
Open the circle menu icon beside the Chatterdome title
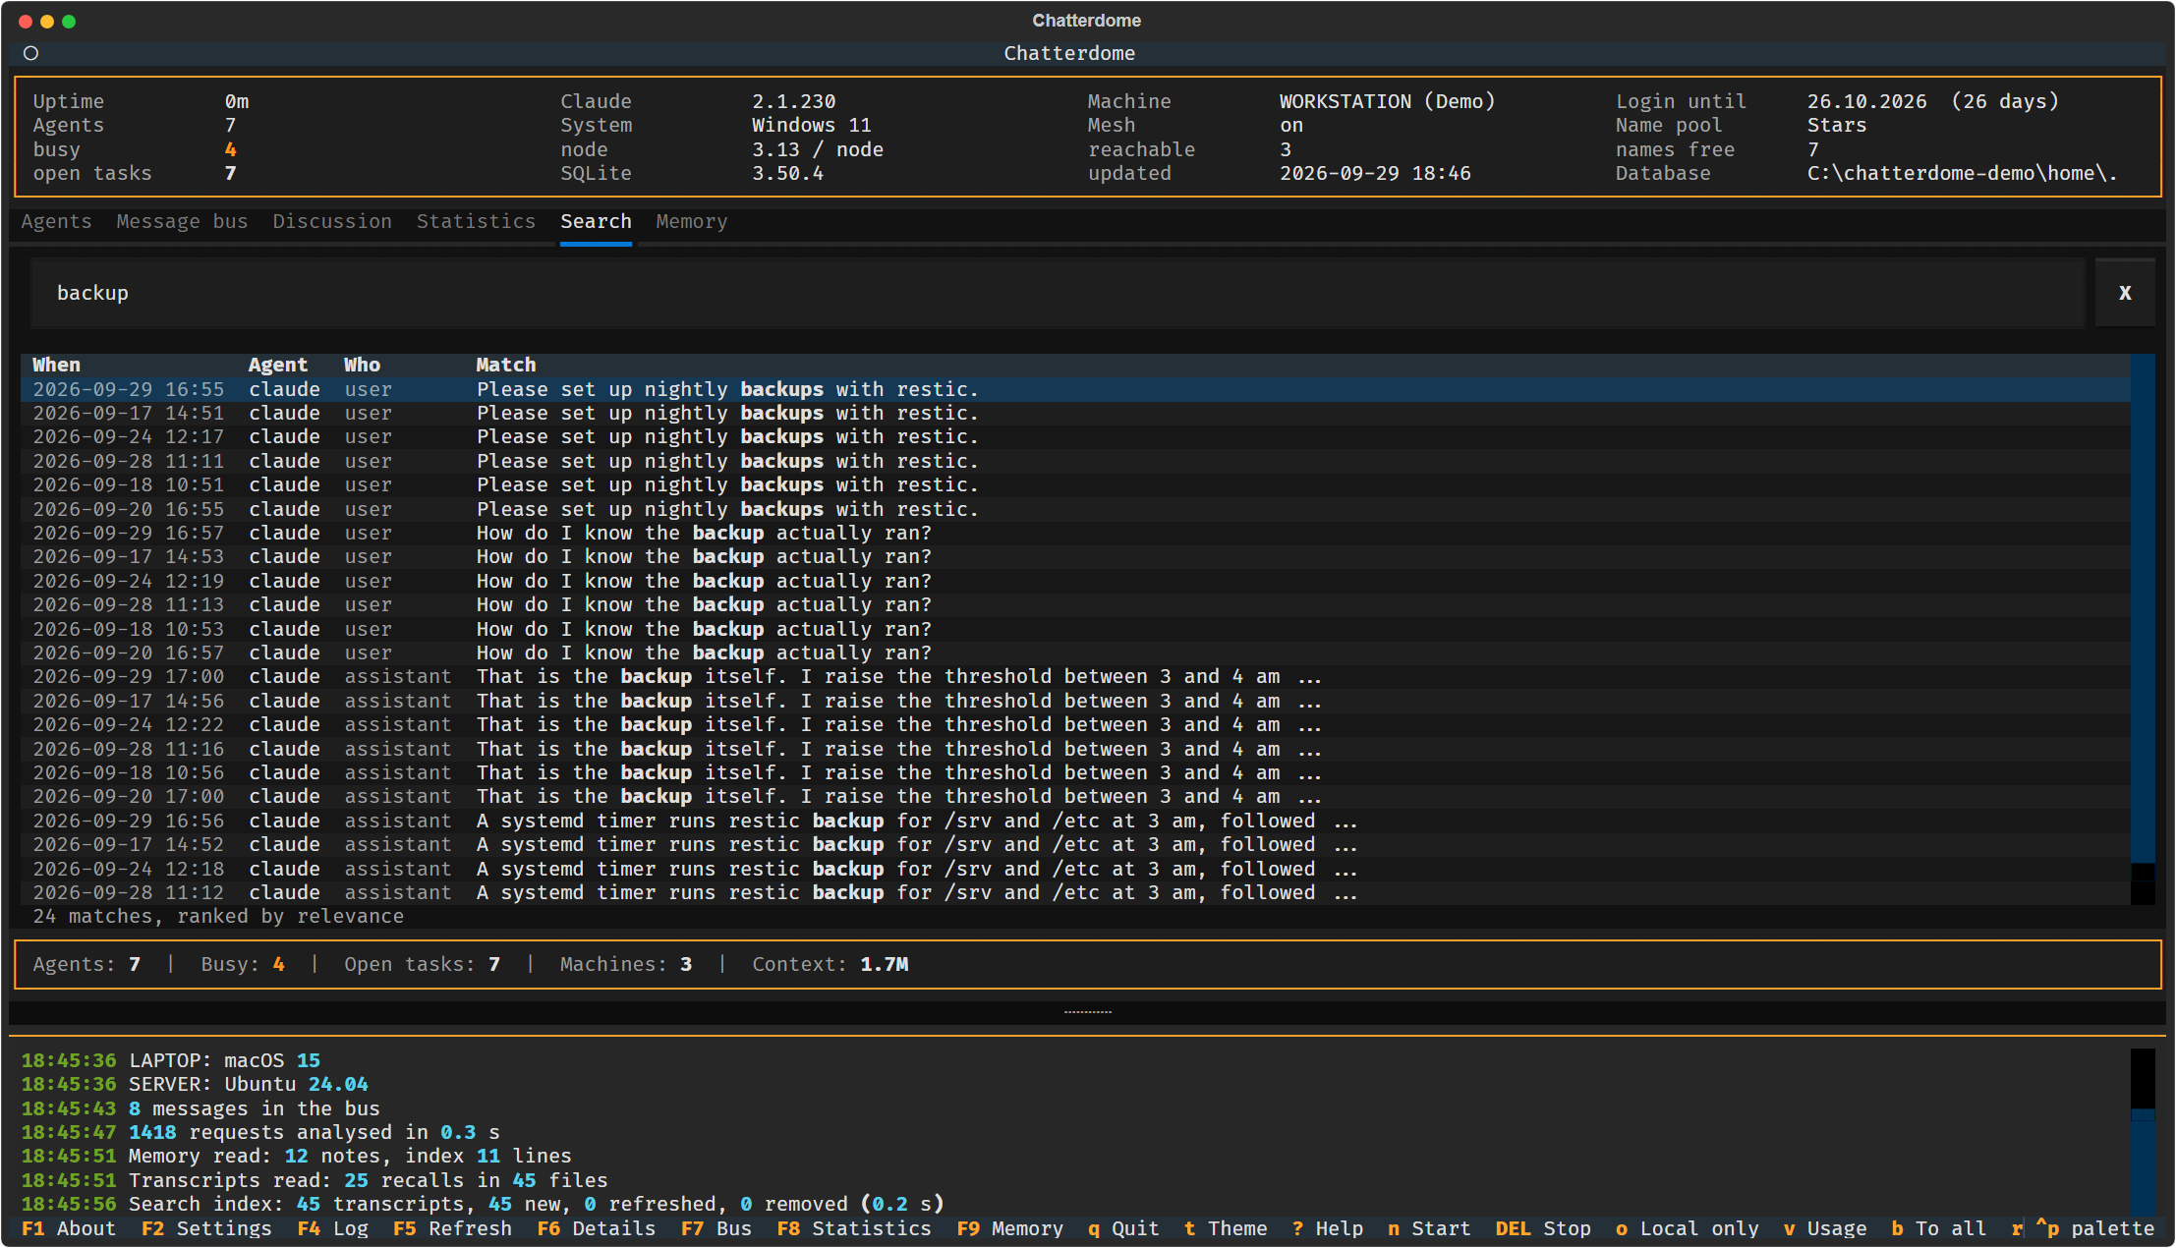31,53
